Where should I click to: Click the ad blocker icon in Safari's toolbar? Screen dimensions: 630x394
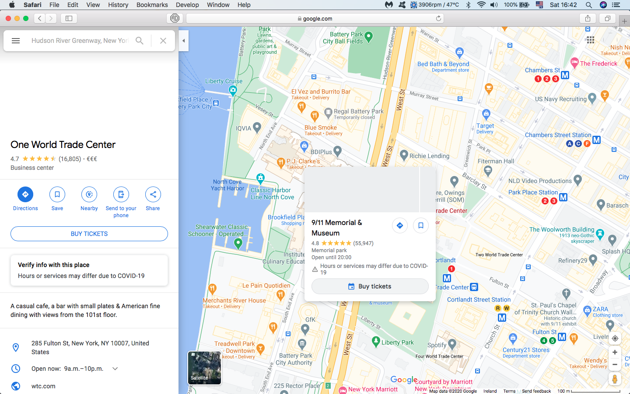pos(175,18)
